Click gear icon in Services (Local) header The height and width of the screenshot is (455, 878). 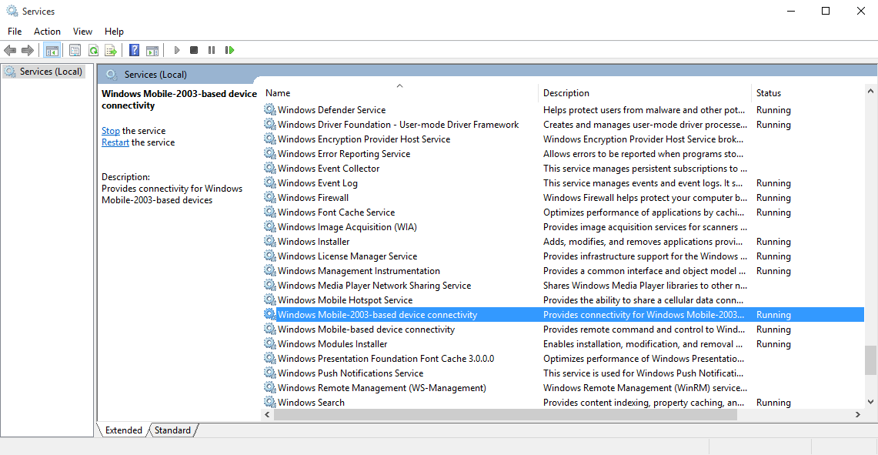112,75
